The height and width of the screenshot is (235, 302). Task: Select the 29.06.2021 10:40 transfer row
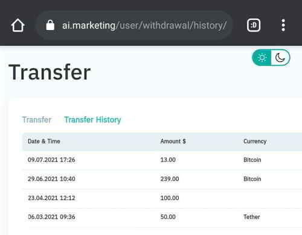pos(162,179)
